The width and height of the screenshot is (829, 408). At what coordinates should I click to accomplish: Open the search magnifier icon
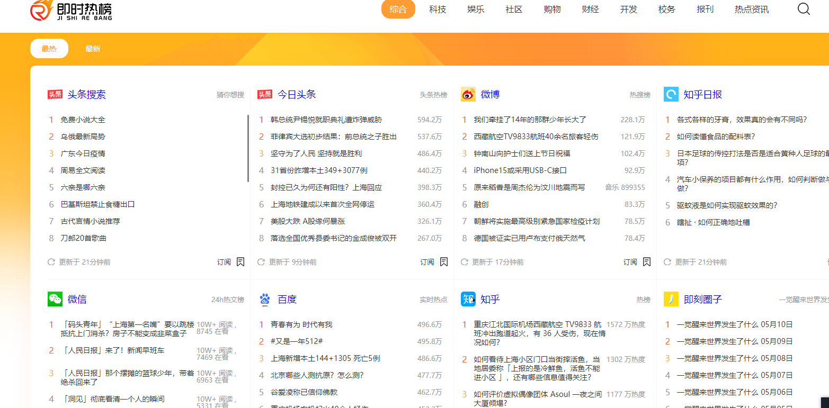[804, 9]
